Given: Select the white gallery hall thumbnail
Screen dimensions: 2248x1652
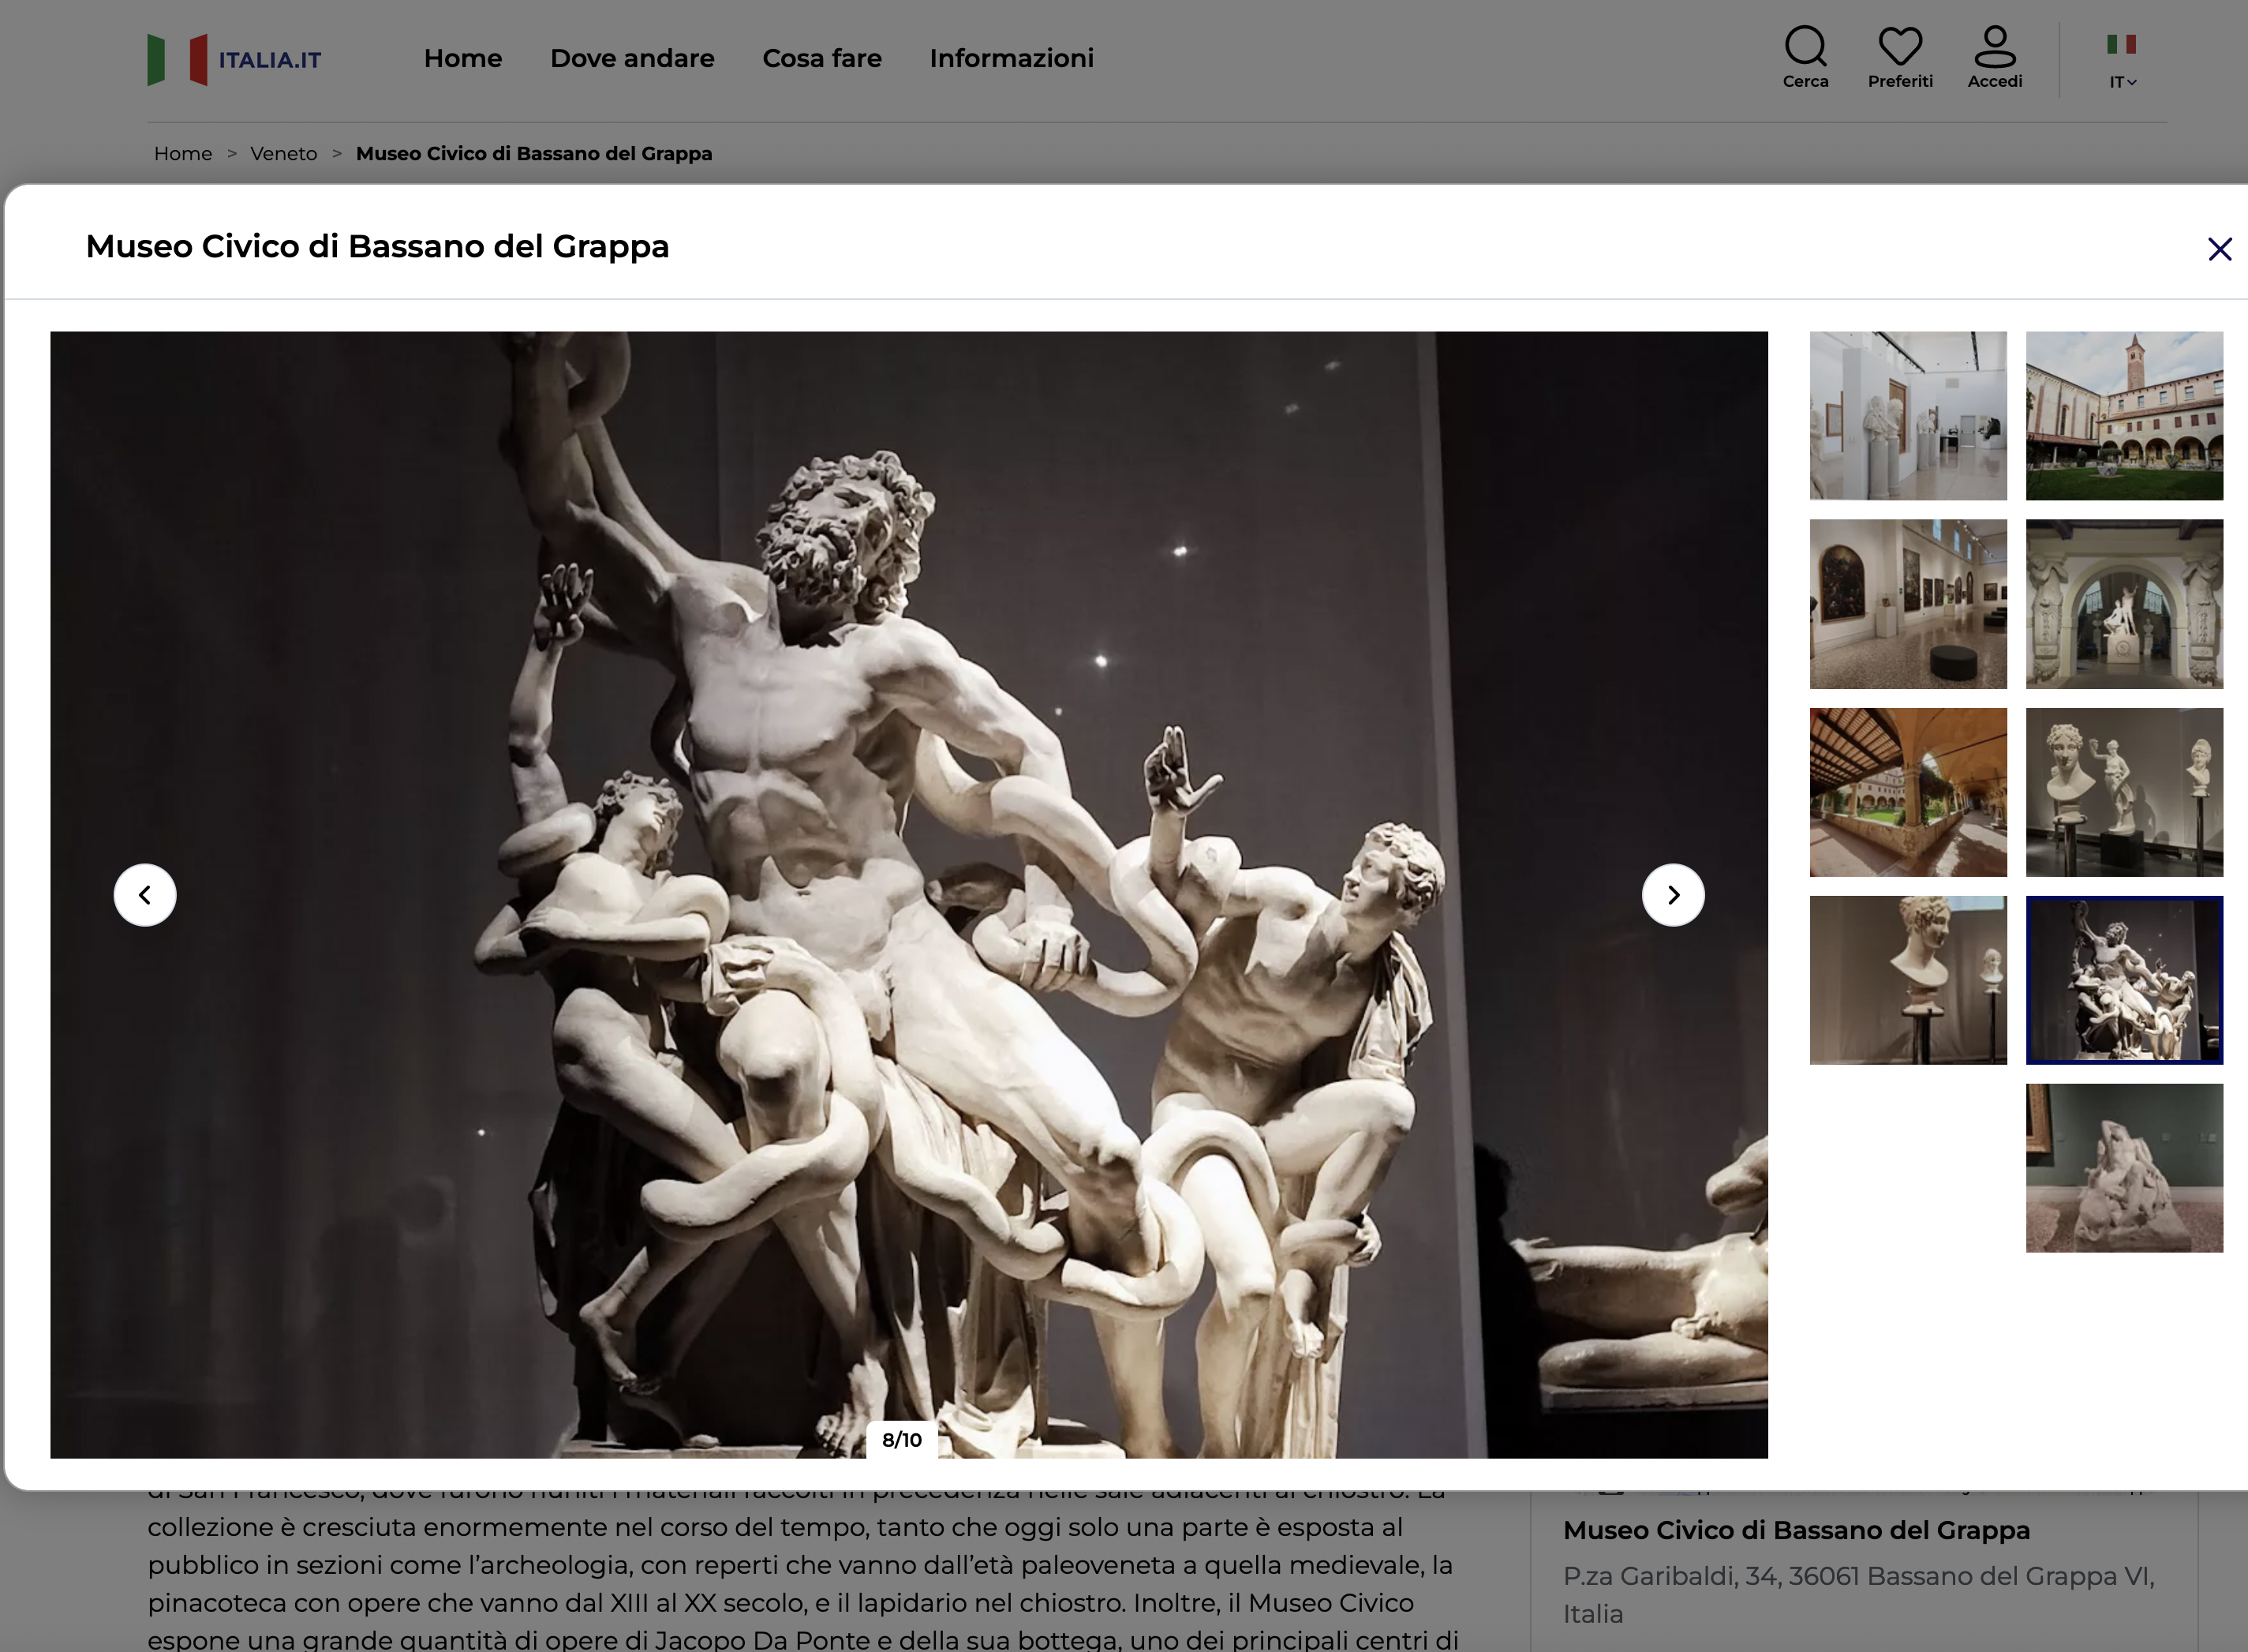Looking at the screenshot, I should (x=1908, y=416).
